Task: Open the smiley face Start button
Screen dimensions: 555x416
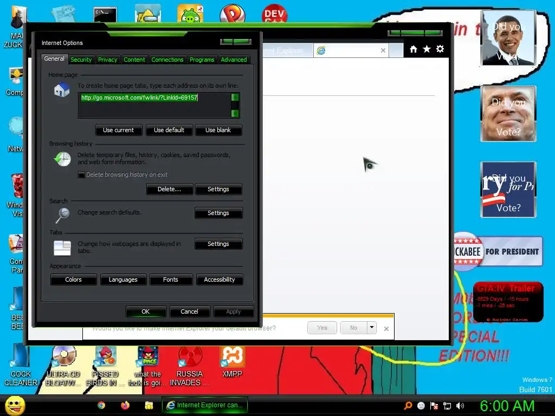Action: tap(15, 405)
